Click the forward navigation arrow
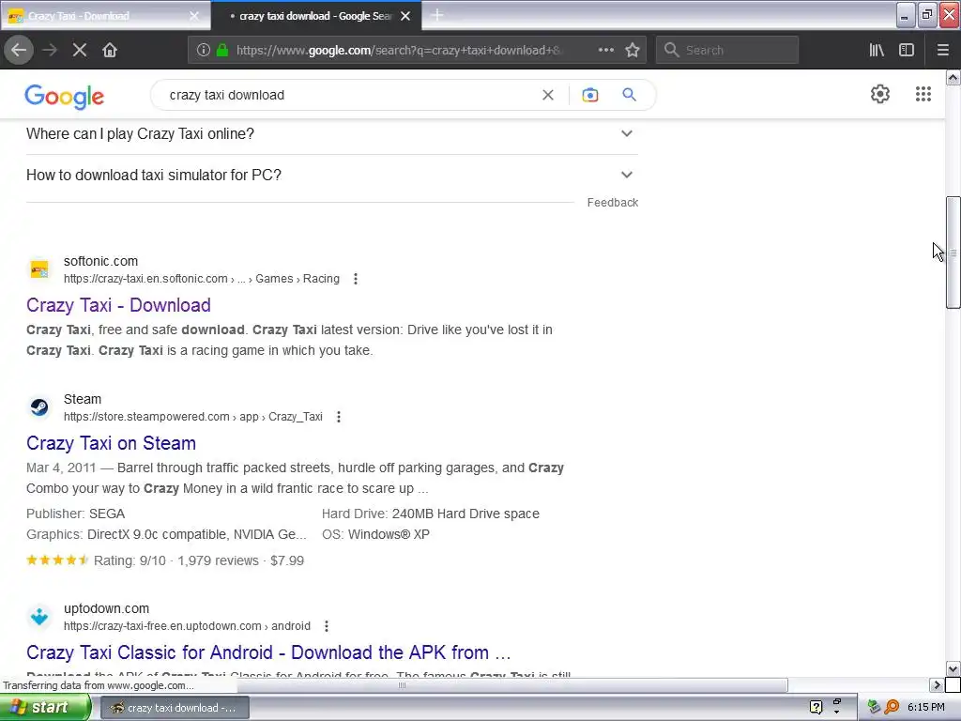Image resolution: width=961 pixels, height=721 pixels. [x=50, y=50]
